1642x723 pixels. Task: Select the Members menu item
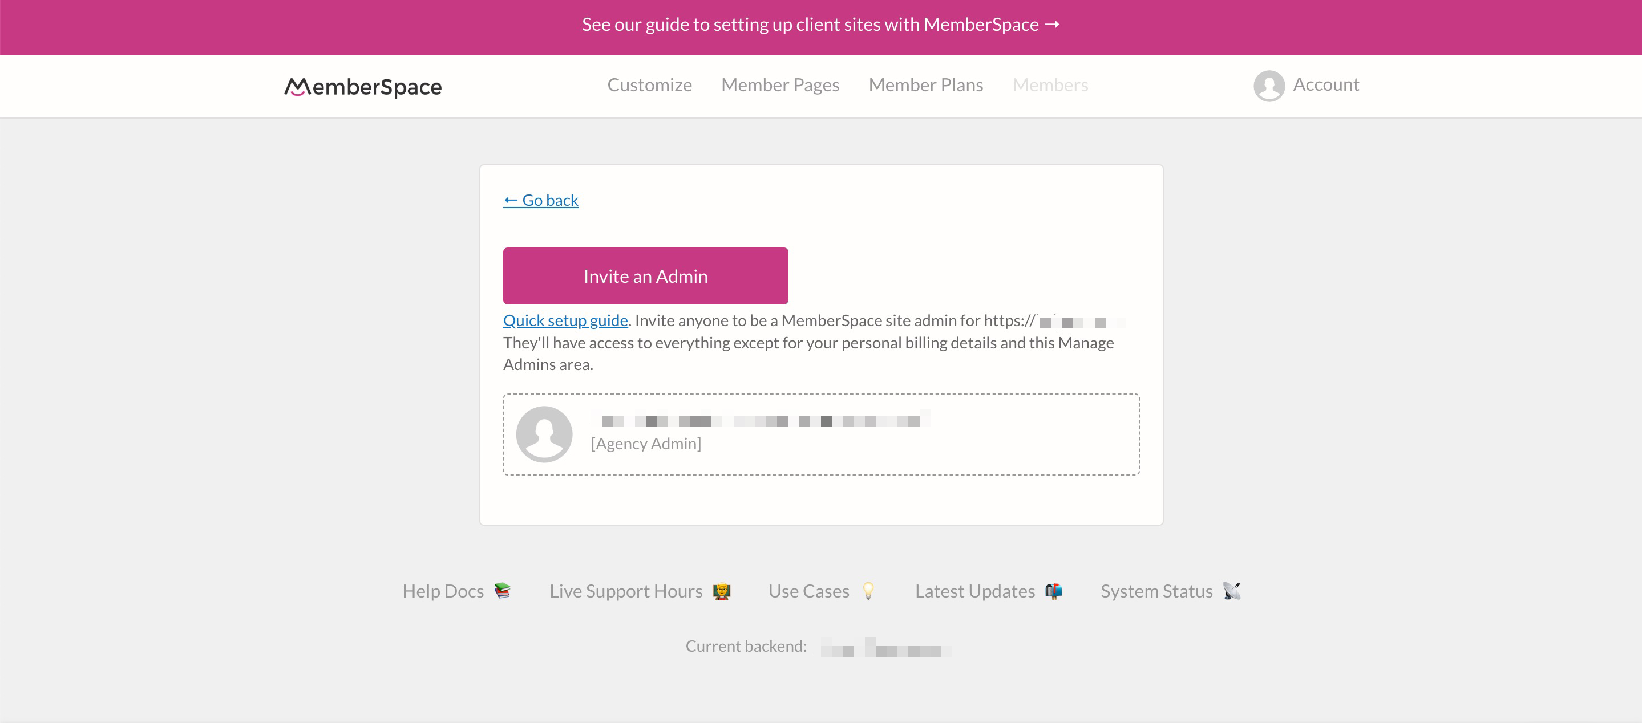click(1050, 85)
